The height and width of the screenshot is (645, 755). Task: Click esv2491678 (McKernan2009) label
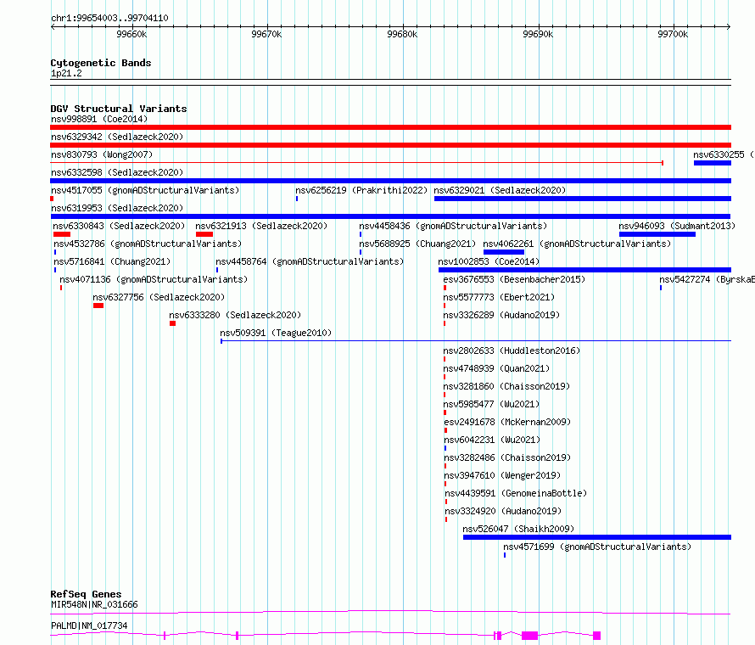click(507, 422)
